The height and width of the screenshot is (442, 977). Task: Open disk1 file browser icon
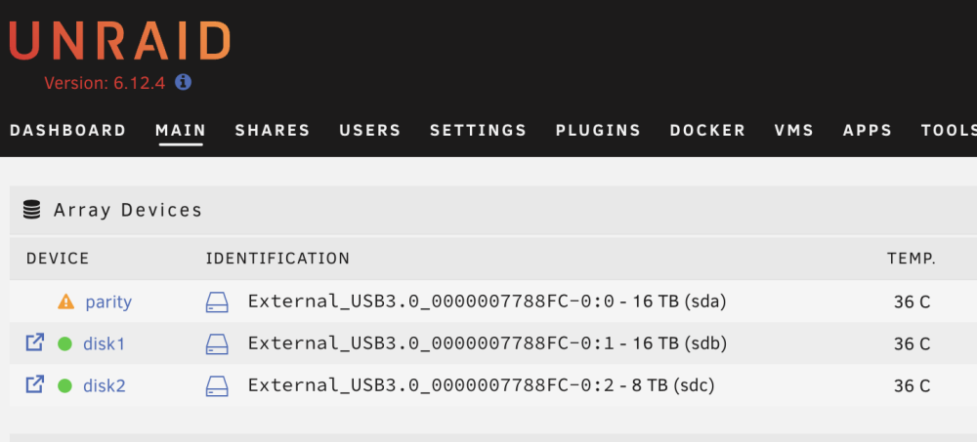pyautogui.click(x=35, y=342)
